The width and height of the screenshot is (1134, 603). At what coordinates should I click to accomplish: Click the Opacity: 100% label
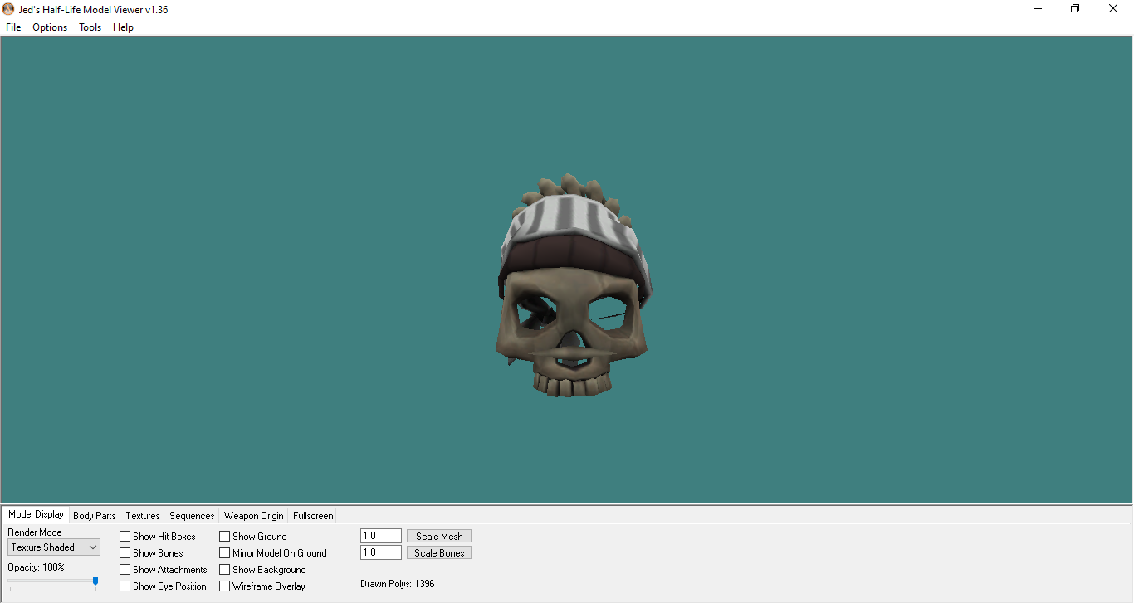pyautogui.click(x=36, y=567)
